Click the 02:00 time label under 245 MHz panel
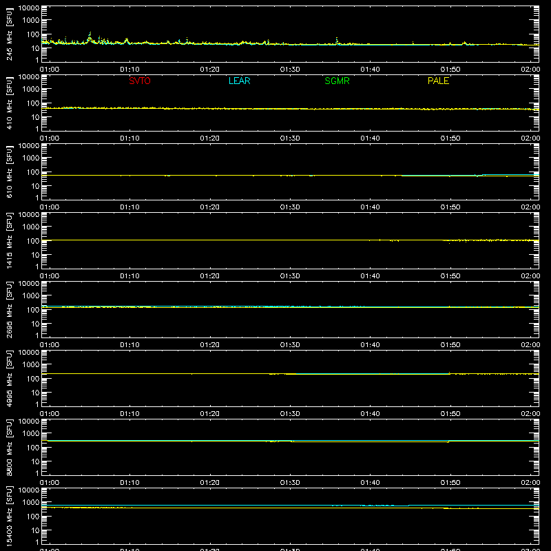 point(530,70)
